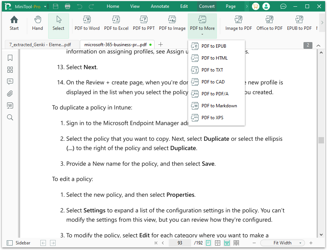Add a new document tab
Image resolution: width=327 pixels, height=250 pixels.
pyautogui.click(x=161, y=45)
